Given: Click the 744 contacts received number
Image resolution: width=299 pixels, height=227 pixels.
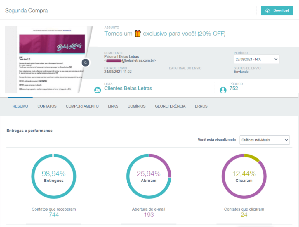Looking at the screenshot, I should (x=54, y=215).
